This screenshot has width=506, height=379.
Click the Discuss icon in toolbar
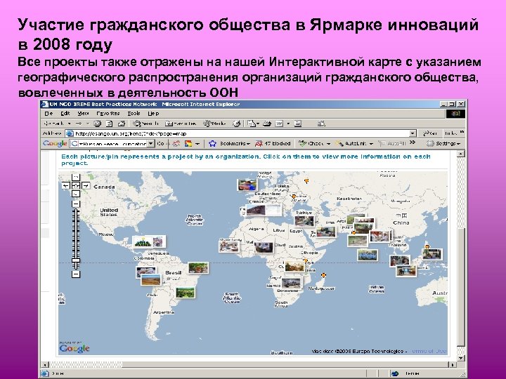tap(297, 124)
